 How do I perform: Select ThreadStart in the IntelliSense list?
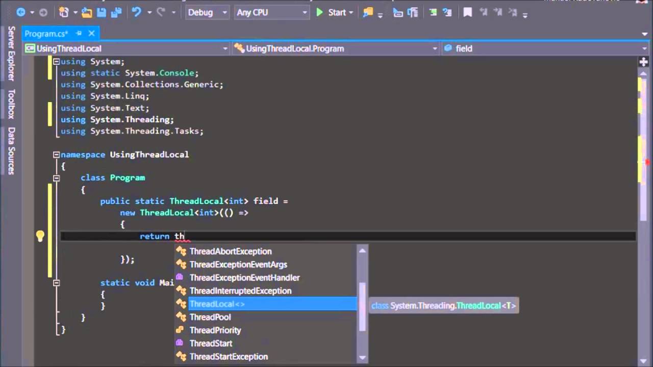pos(266,344)
